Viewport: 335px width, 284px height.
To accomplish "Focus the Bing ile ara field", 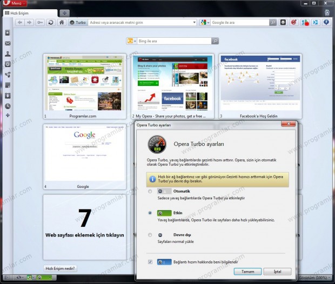I will [x=174, y=41].
